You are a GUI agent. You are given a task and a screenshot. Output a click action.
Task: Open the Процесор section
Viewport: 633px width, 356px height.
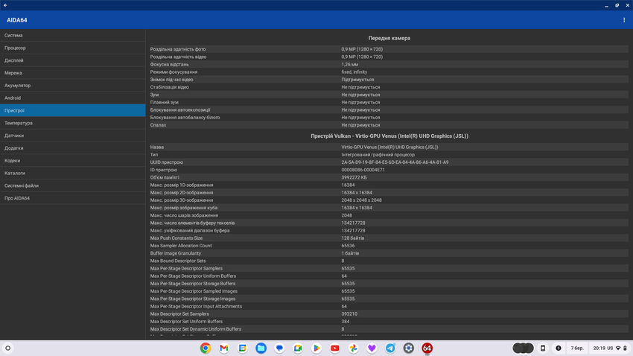72,48
